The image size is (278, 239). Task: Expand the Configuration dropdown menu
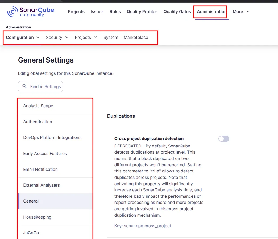23,38
